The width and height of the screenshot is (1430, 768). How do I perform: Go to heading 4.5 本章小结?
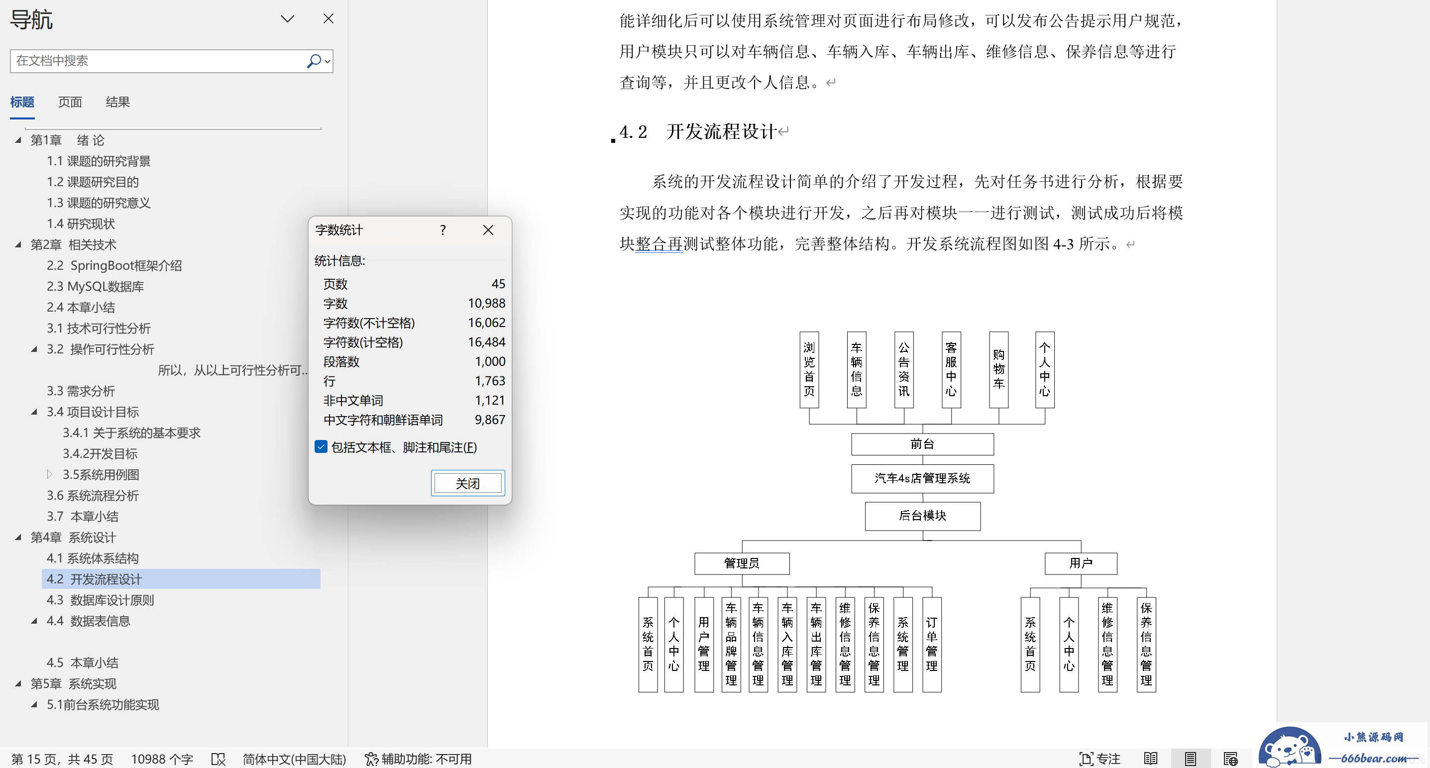click(82, 662)
